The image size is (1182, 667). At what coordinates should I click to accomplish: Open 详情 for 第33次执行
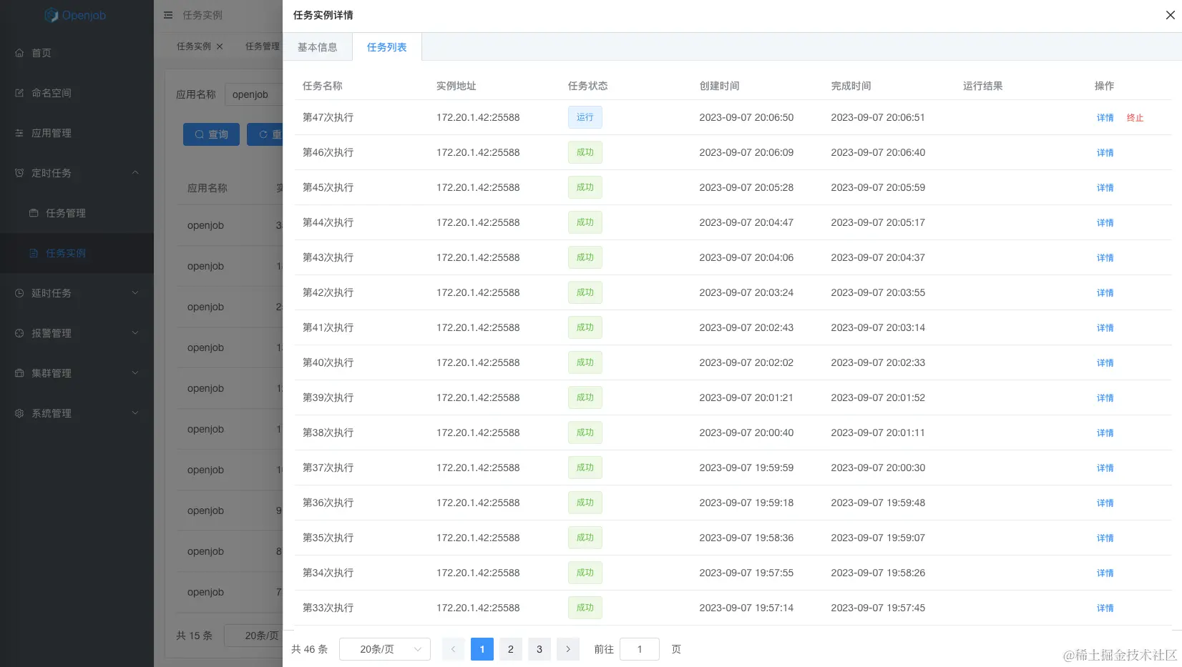click(x=1105, y=608)
